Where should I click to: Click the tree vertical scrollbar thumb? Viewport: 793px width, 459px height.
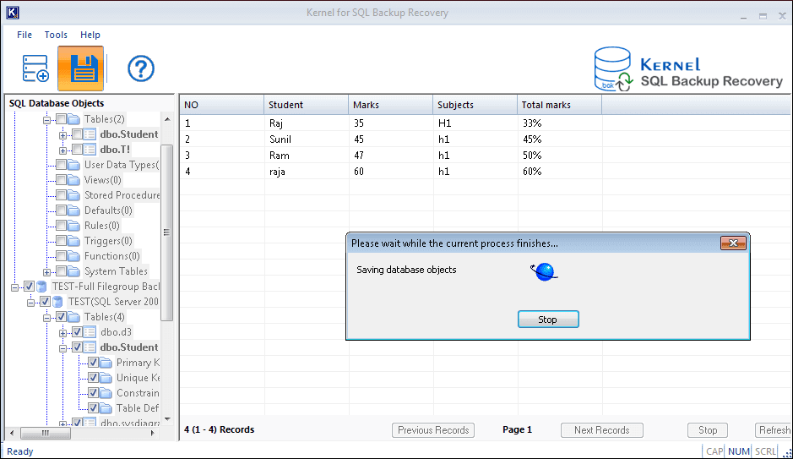click(x=167, y=232)
